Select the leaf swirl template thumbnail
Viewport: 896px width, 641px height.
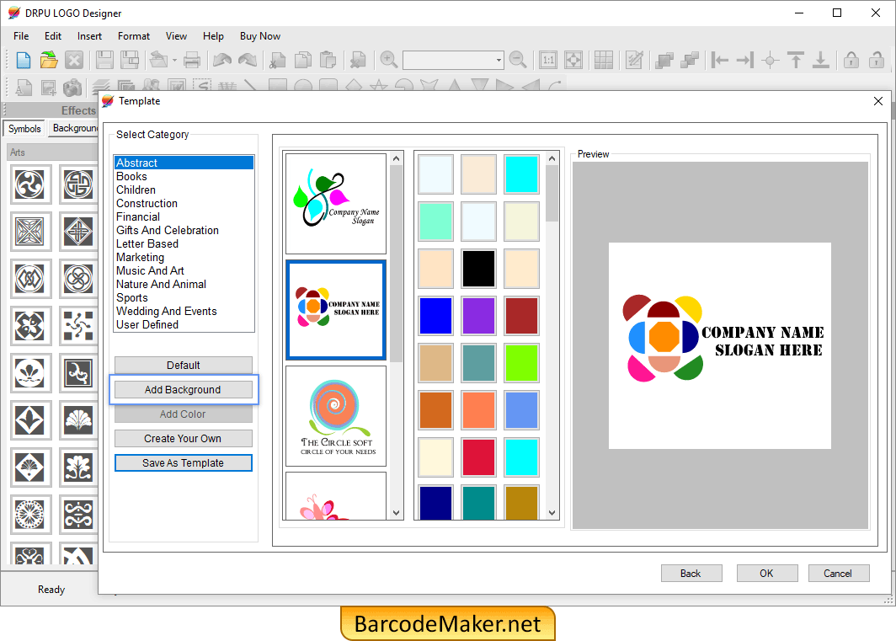(336, 204)
